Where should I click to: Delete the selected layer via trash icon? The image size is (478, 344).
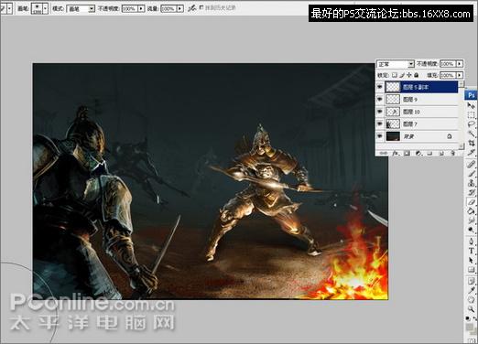point(452,153)
